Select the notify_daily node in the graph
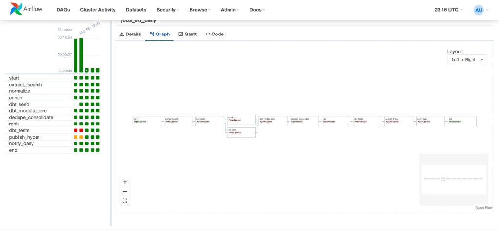Viewport: 499px width, 230px height. 430,121
